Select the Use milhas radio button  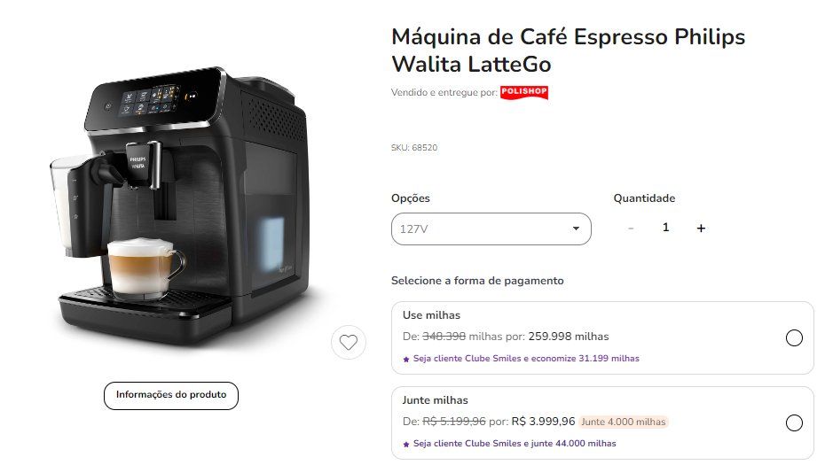[x=794, y=337]
